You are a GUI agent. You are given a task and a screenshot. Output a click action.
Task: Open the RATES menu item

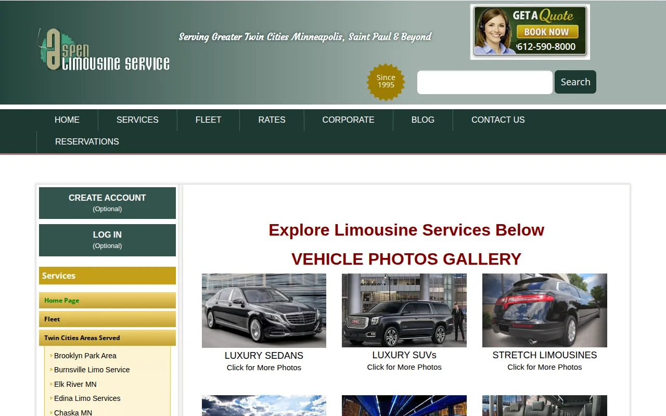[x=272, y=120]
